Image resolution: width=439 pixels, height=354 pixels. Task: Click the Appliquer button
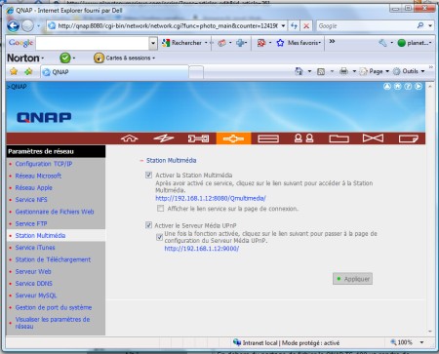pyautogui.click(x=352, y=279)
